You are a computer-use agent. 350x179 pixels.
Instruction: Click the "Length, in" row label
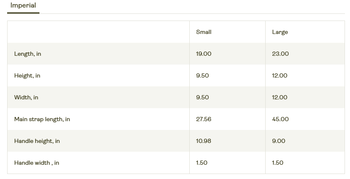[x=28, y=54]
